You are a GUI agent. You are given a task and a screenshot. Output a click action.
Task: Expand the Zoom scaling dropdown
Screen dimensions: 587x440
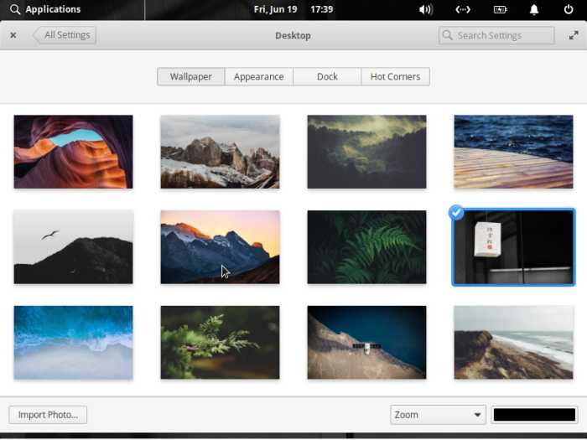tap(438, 415)
